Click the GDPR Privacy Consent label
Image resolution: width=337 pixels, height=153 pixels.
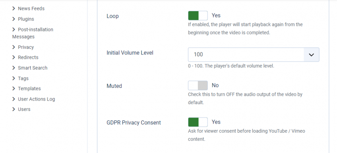(x=134, y=123)
